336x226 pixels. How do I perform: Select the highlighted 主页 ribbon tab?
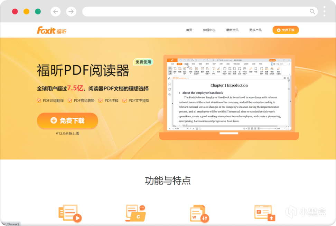(x=179, y=64)
